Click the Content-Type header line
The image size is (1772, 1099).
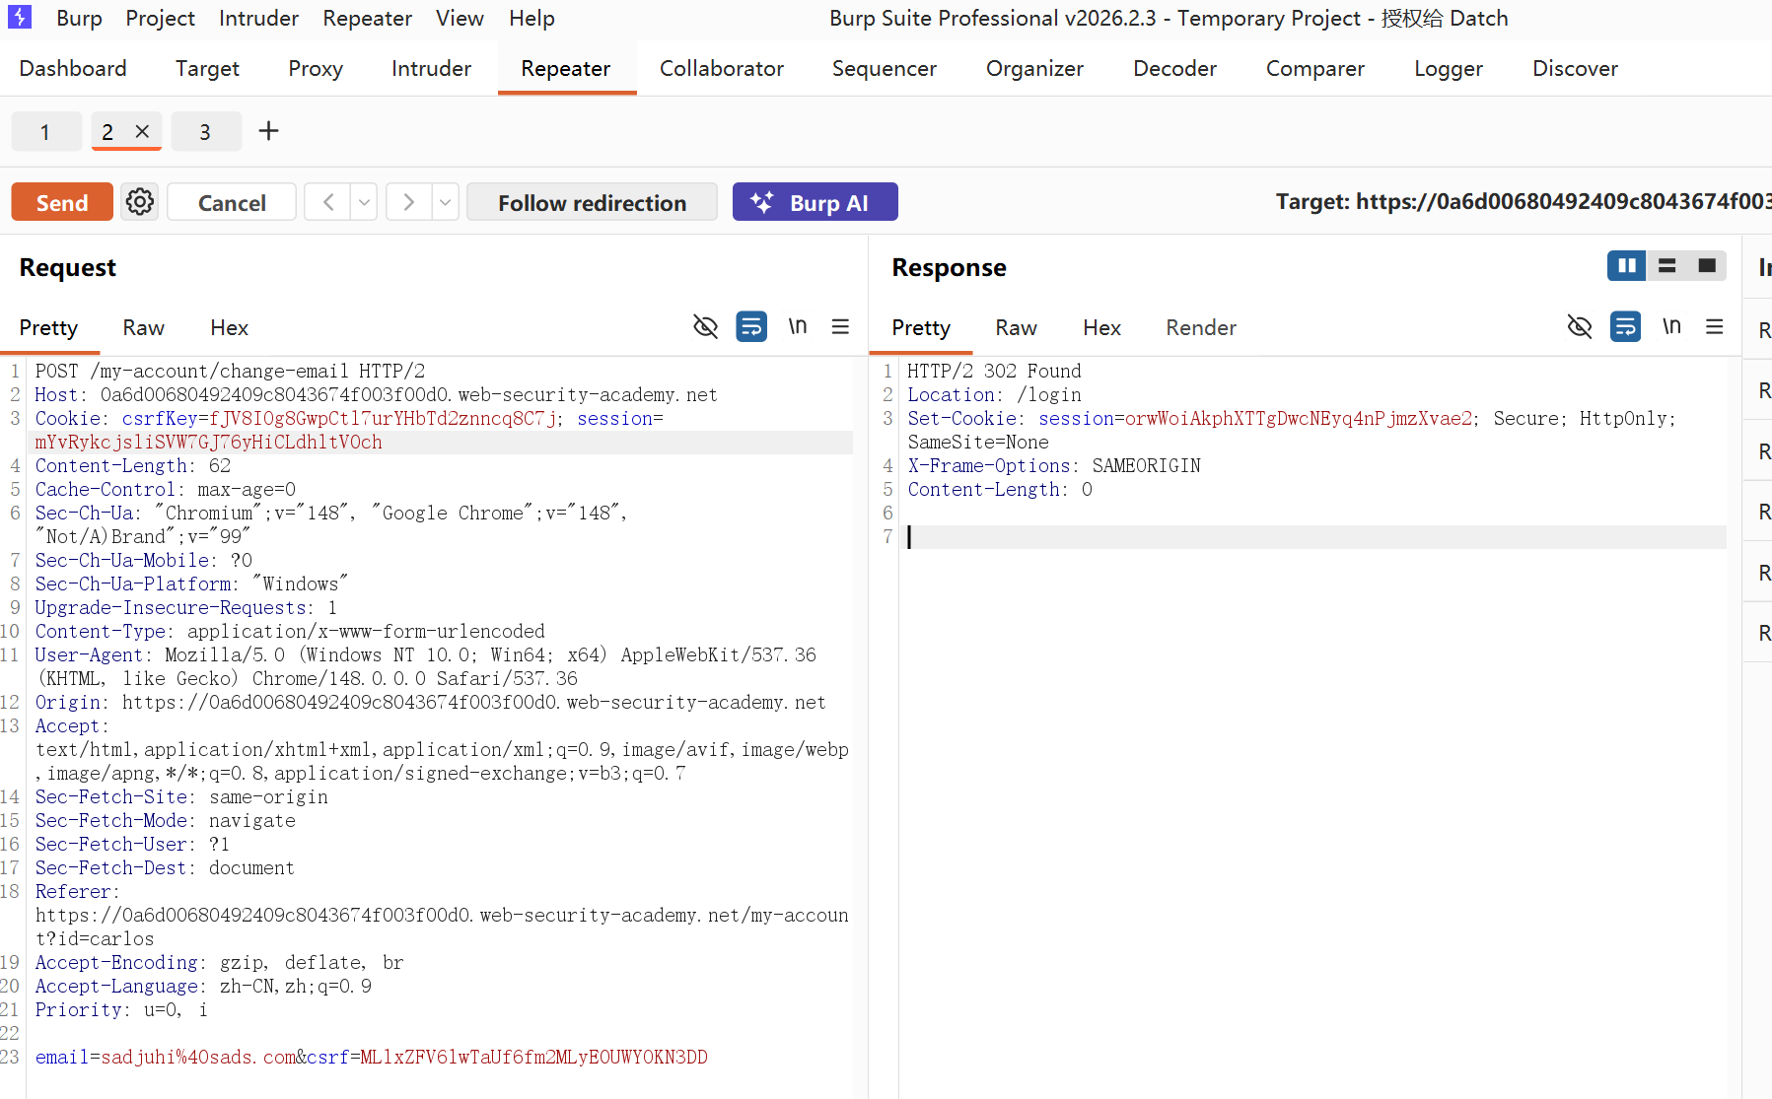pyautogui.click(x=290, y=631)
